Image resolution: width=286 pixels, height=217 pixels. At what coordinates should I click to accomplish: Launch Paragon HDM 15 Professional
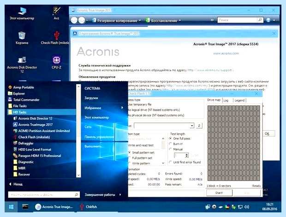(x=37, y=156)
